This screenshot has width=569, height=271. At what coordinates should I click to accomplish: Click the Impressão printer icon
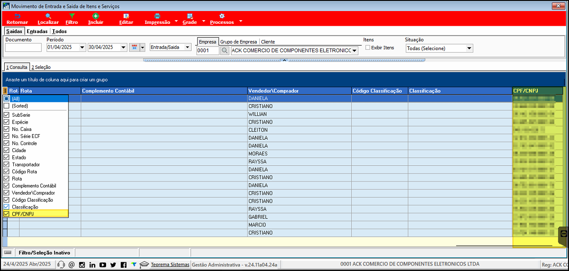point(157,16)
